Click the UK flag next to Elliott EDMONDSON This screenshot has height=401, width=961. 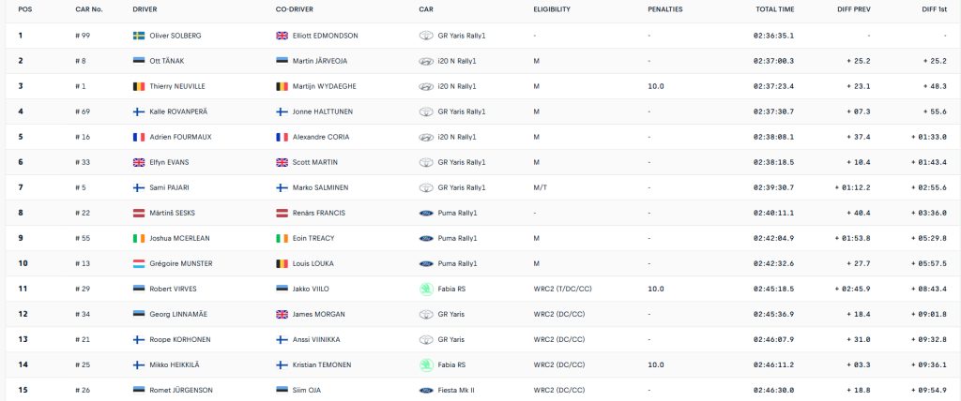pyautogui.click(x=282, y=36)
